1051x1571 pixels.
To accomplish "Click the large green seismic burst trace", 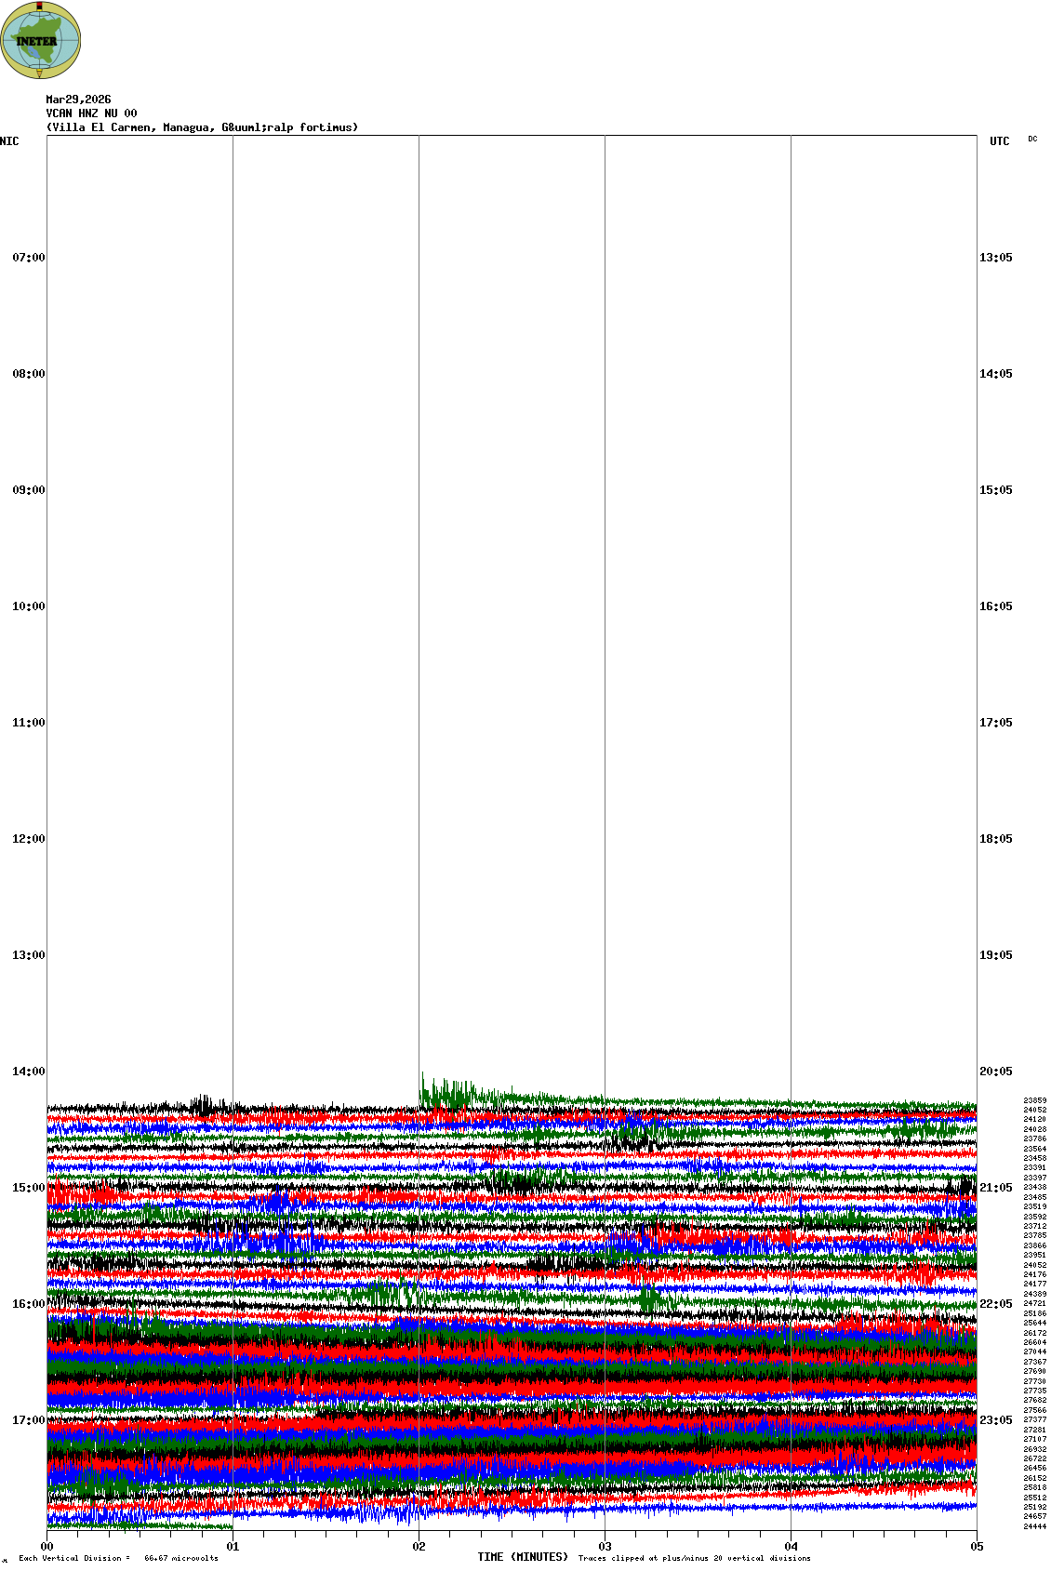I will point(448,1092).
